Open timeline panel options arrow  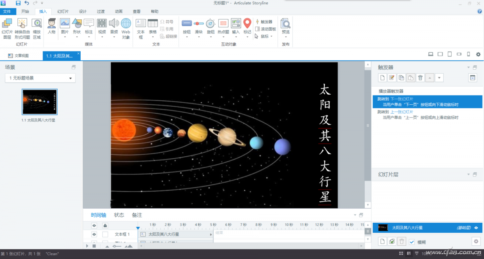(x=355, y=215)
